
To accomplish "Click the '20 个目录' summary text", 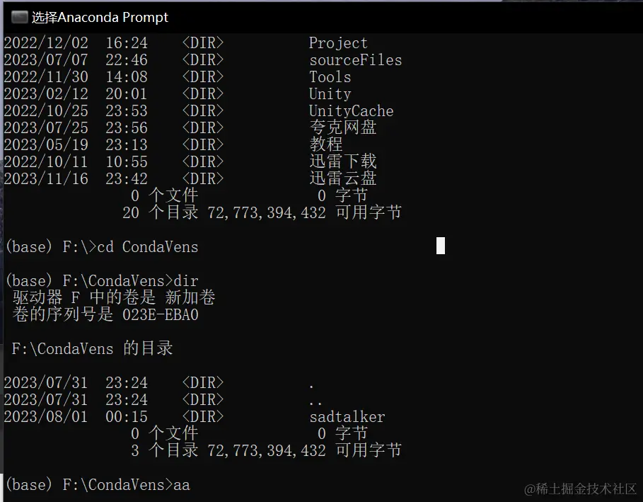I will point(160,212).
